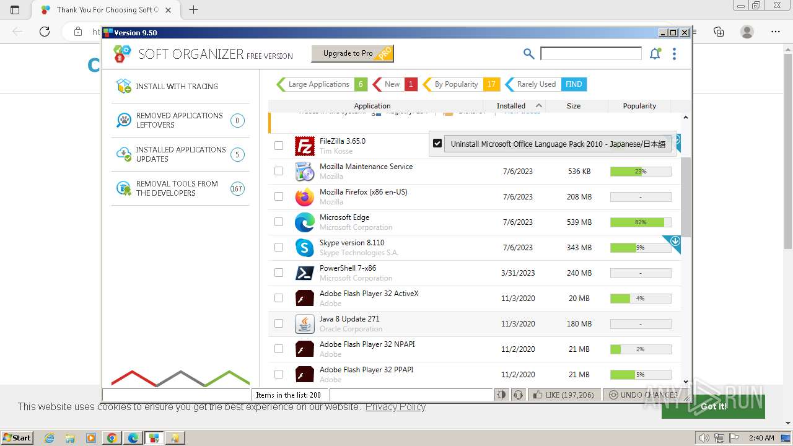793x446 pixels.
Task: Click the application list scrollbar thumb
Action: [686, 196]
